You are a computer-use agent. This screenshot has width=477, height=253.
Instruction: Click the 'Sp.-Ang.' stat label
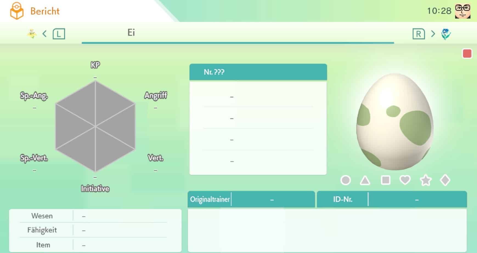point(34,96)
